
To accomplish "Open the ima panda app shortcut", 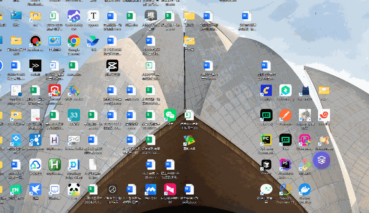I will [74, 190].
